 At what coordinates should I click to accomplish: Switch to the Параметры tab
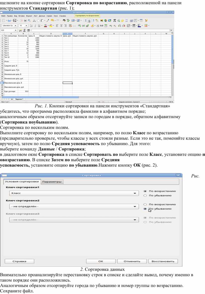coord(52,182)
